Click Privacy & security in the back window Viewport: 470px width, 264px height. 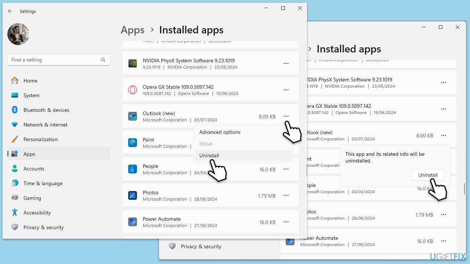[x=201, y=246]
